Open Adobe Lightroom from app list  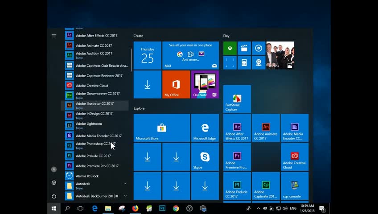[x=94, y=126]
